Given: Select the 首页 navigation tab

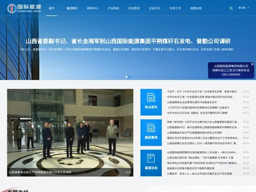Looking at the screenshot, I should pyautogui.click(x=52, y=8).
